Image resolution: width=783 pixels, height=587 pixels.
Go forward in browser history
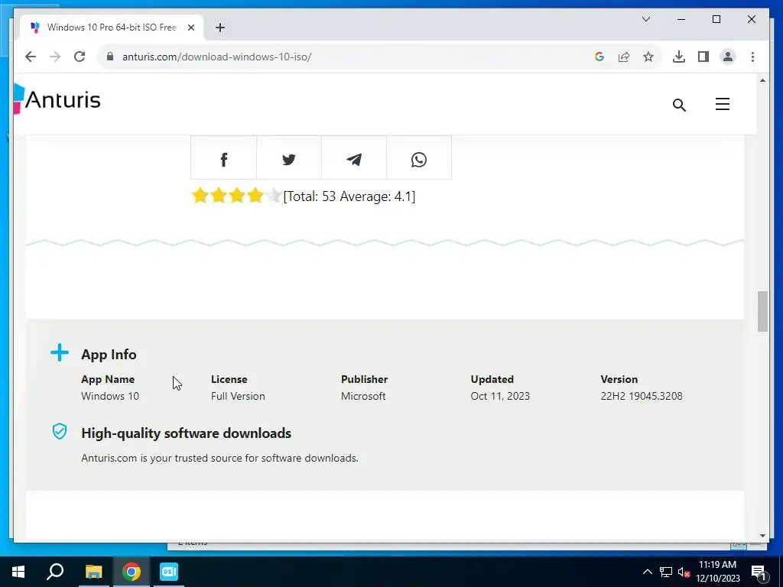[55, 57]
